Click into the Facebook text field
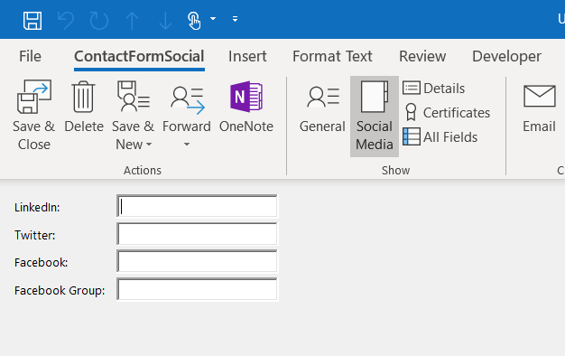This screenshot has height=356, width=565. click(x=197, y=261)
